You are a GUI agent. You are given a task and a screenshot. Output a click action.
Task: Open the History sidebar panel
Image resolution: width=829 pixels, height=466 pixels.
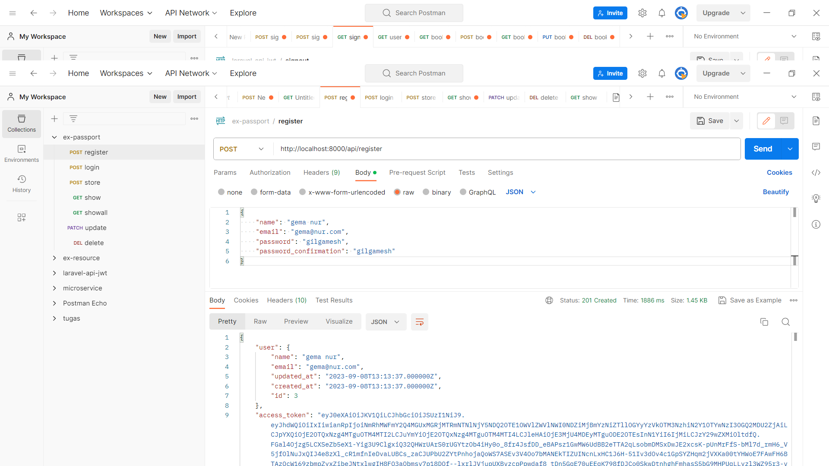[x=22, y=183]
